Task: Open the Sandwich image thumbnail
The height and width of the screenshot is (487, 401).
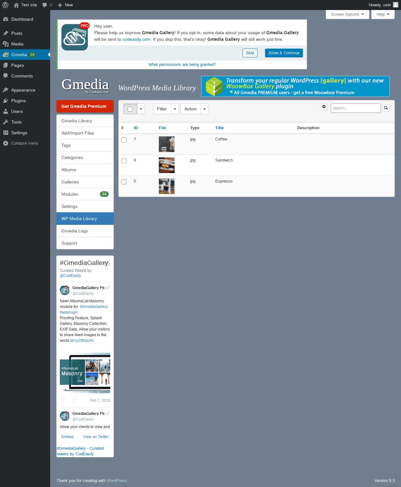Action: pyautogui.click(x=167, y=165)
